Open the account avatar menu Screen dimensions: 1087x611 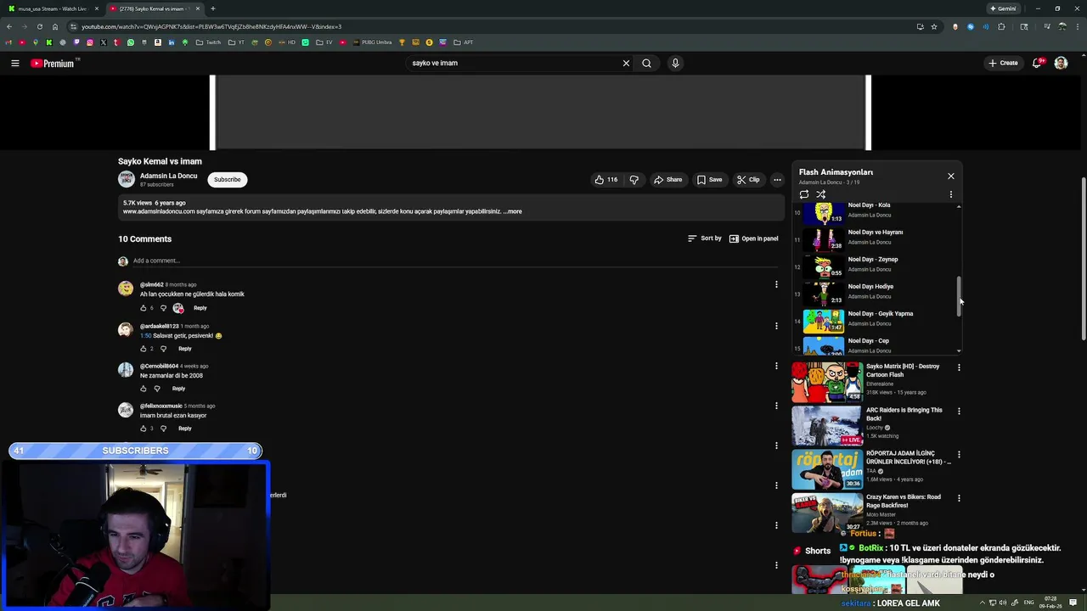tap(1061, 63)
